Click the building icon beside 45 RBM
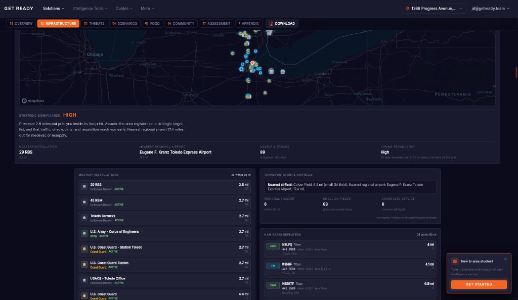The width and height of the screenshot is (518, 300). coord(84,202)
